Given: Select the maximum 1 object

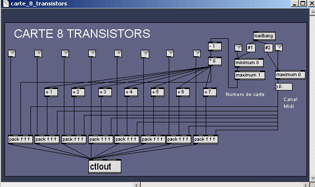Looking at the screenshot, I should (x=250, y=75).
